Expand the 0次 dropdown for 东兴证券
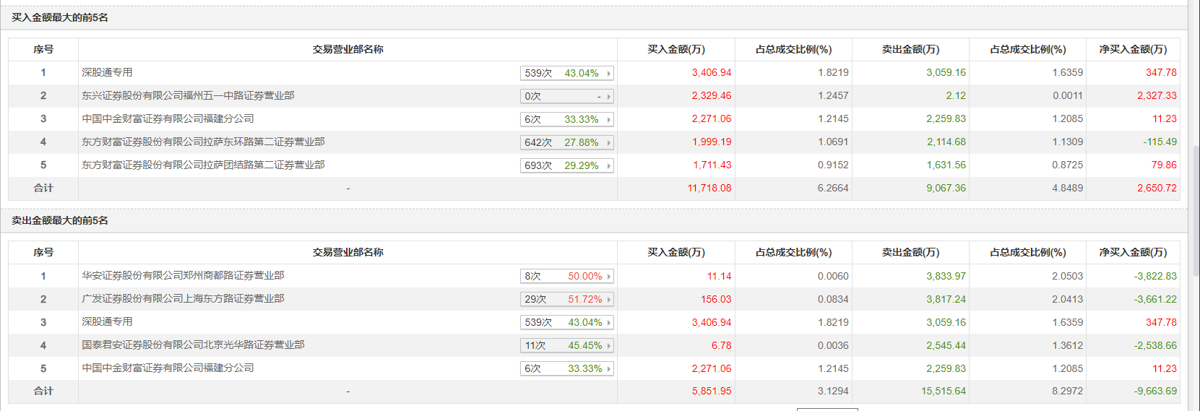The height and width of the screenshot is (411, 1200). point(566,96)
